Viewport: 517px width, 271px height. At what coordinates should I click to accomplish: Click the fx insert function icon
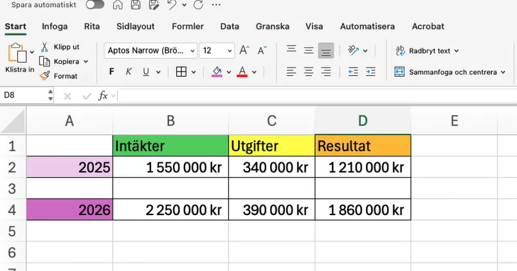coord(103,96)
